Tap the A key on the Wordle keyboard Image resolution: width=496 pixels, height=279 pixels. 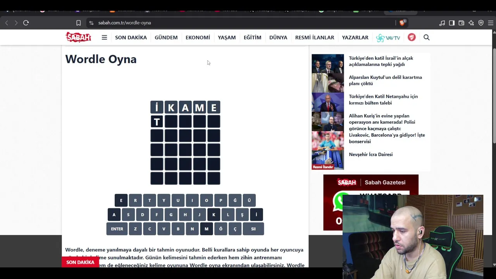click(114, 215)
